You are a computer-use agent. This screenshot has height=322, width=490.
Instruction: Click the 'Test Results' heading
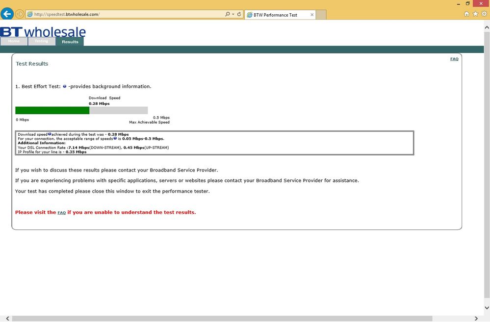tap(32, 64)
